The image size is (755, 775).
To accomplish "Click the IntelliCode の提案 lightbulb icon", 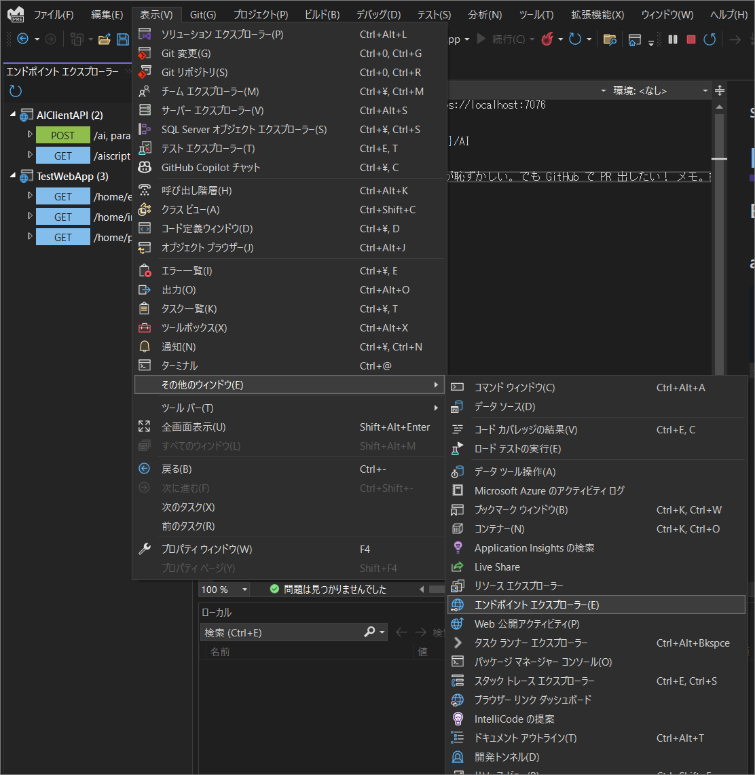I will (458, 719).
